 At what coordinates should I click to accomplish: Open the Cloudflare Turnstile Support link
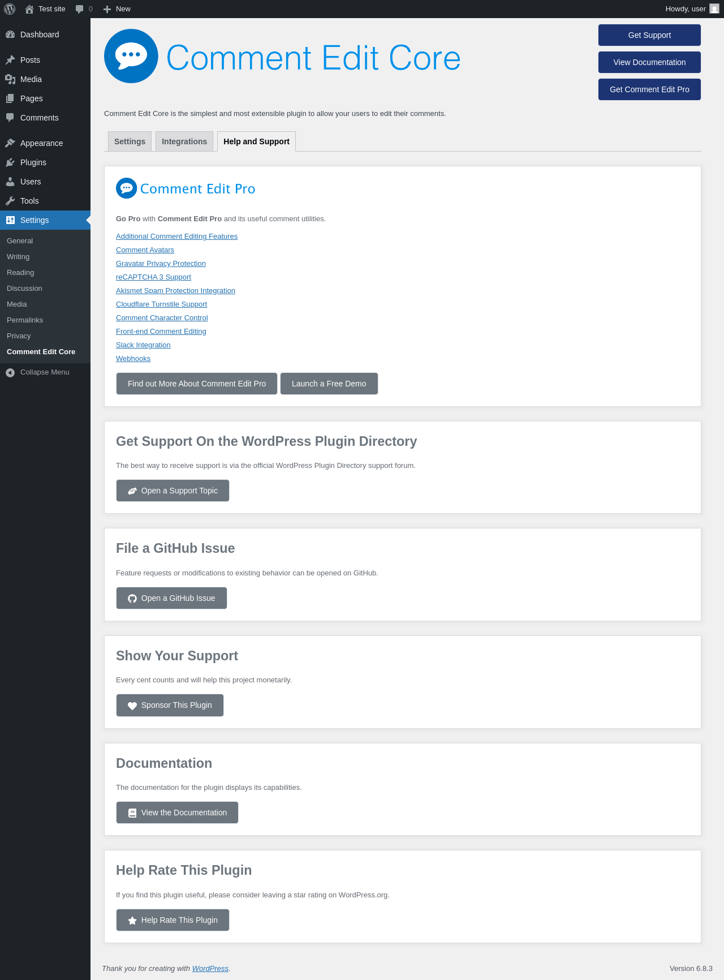point(161,304)
